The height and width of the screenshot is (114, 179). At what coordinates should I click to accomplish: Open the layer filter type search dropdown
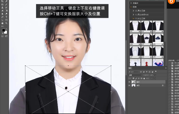[133, 72]
